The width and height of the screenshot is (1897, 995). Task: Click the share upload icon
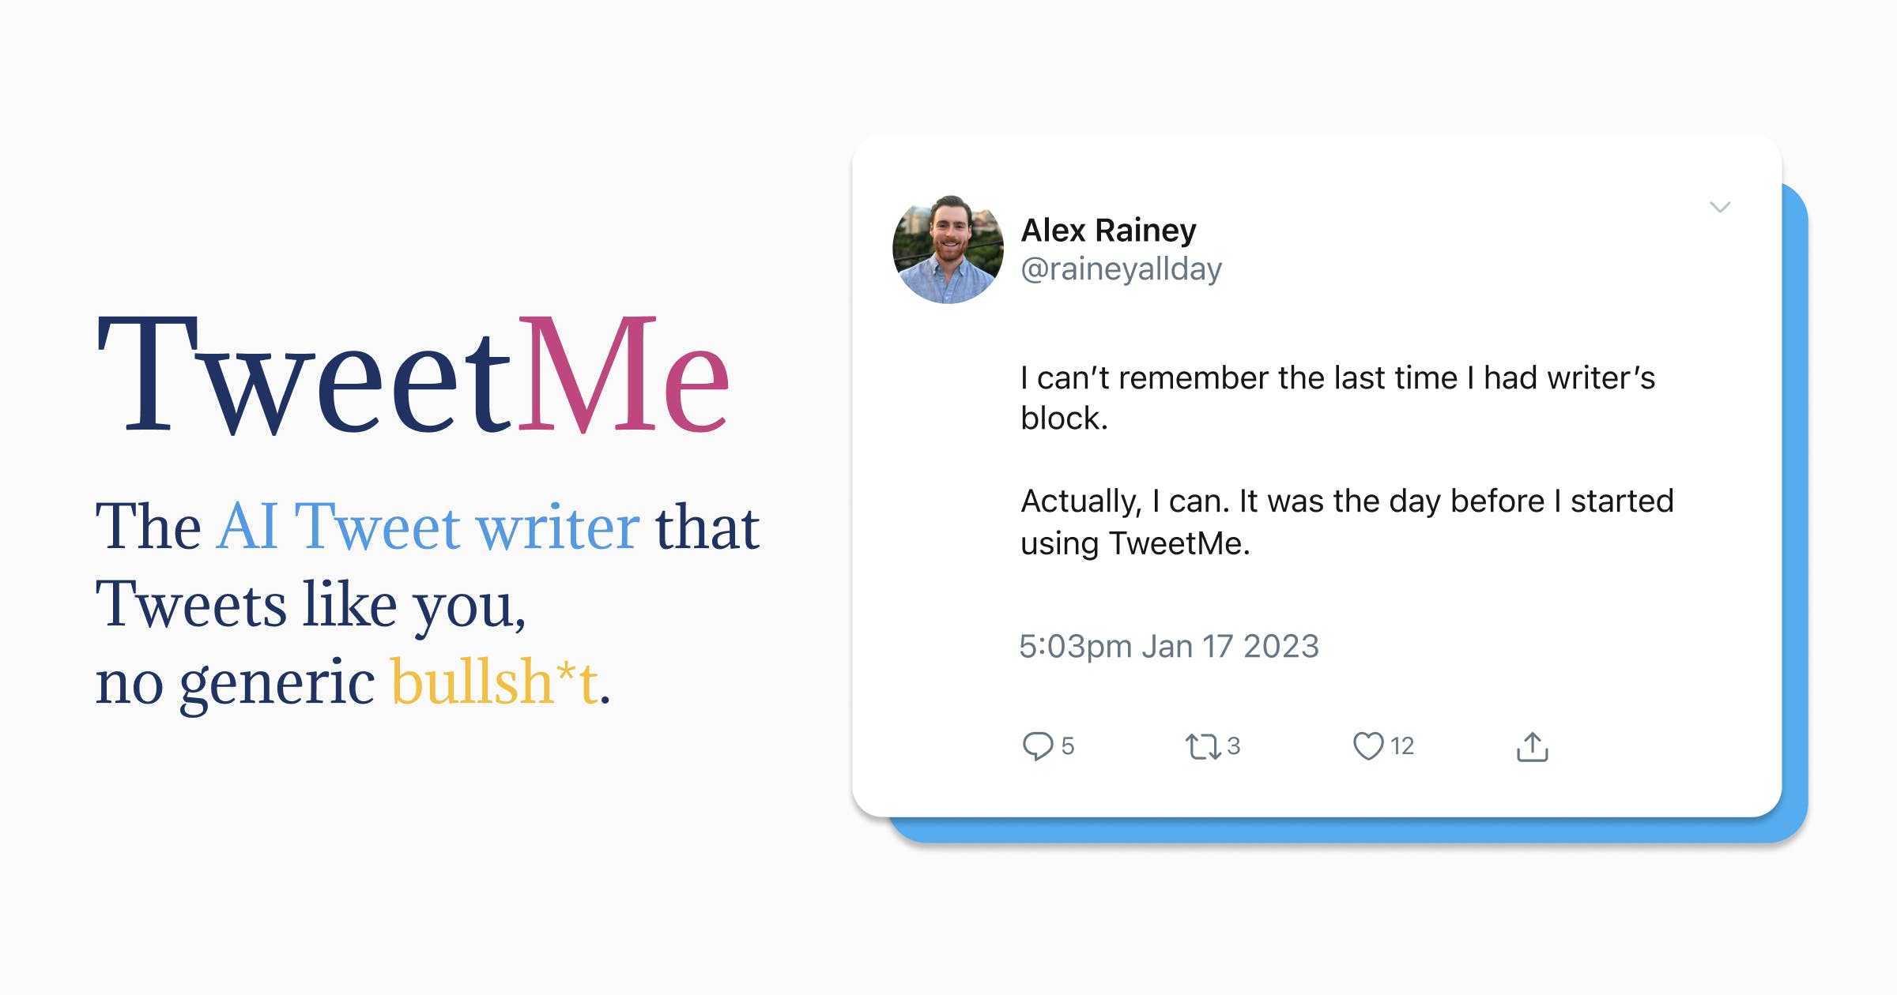1532,746
